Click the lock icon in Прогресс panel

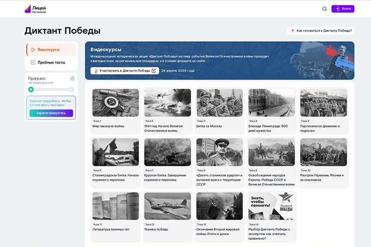click(72, 78)
